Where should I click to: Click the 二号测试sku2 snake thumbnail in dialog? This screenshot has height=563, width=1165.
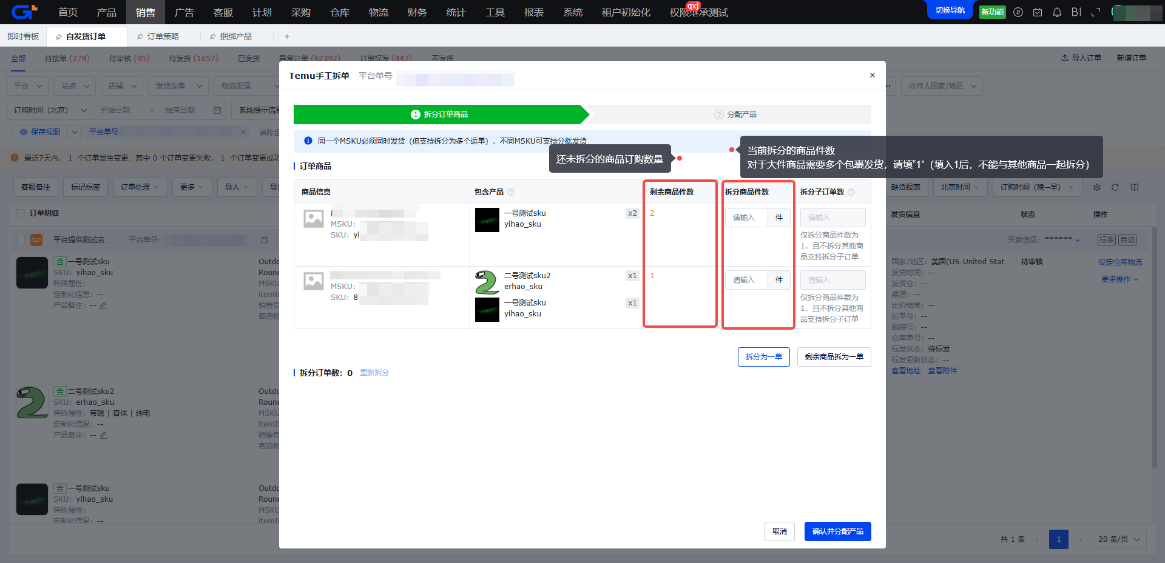[487, 282]
